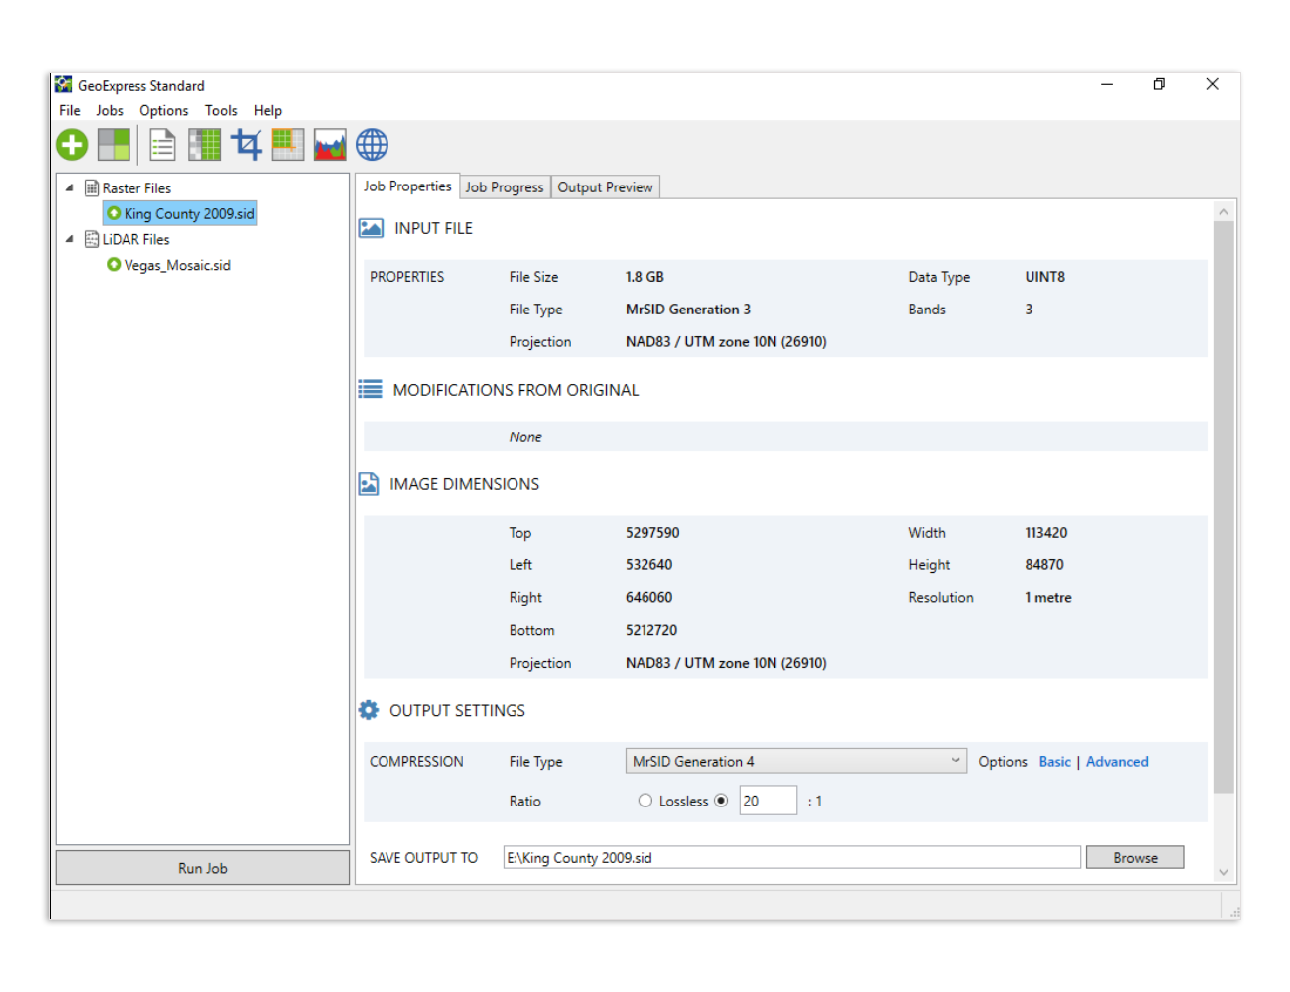Click the green grid toolbar icon
Image resolution: width=1290 pixels, height=992 pixels.
click(204, 145)
